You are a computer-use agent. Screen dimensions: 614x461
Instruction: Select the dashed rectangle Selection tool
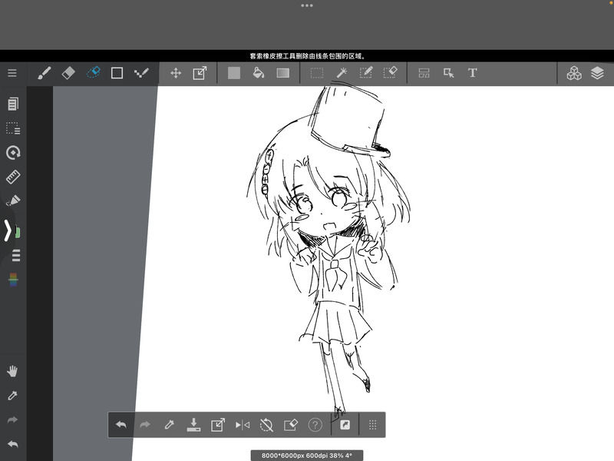point(316,73)
